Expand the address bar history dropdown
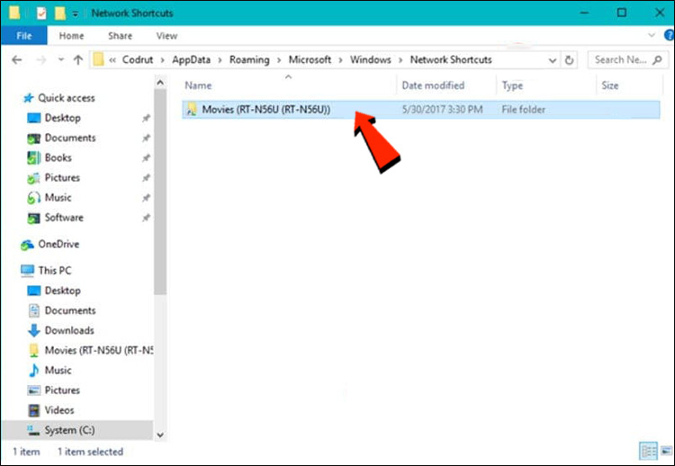This screenshot has height=466, width=675. pyautogui.click(x=553, y=60)
